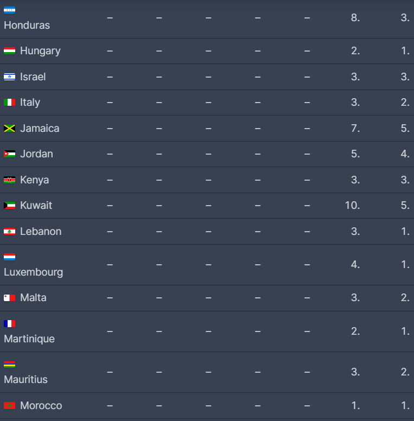This screenshot has height=421, width=414.
Task: Click the Martinique flag icon
Action: click(x=9, y=323)
